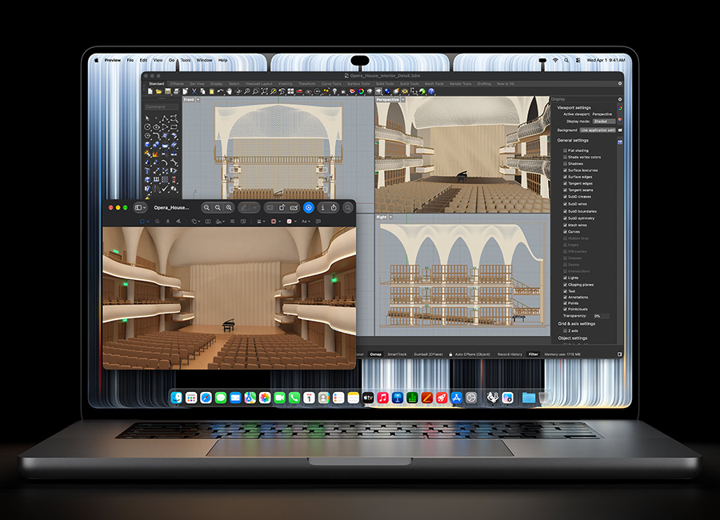The image size is (720, 520).
Task: Click the Paste clipboard icon in Rhino toolbar
Action: click(x=212, y=91)
